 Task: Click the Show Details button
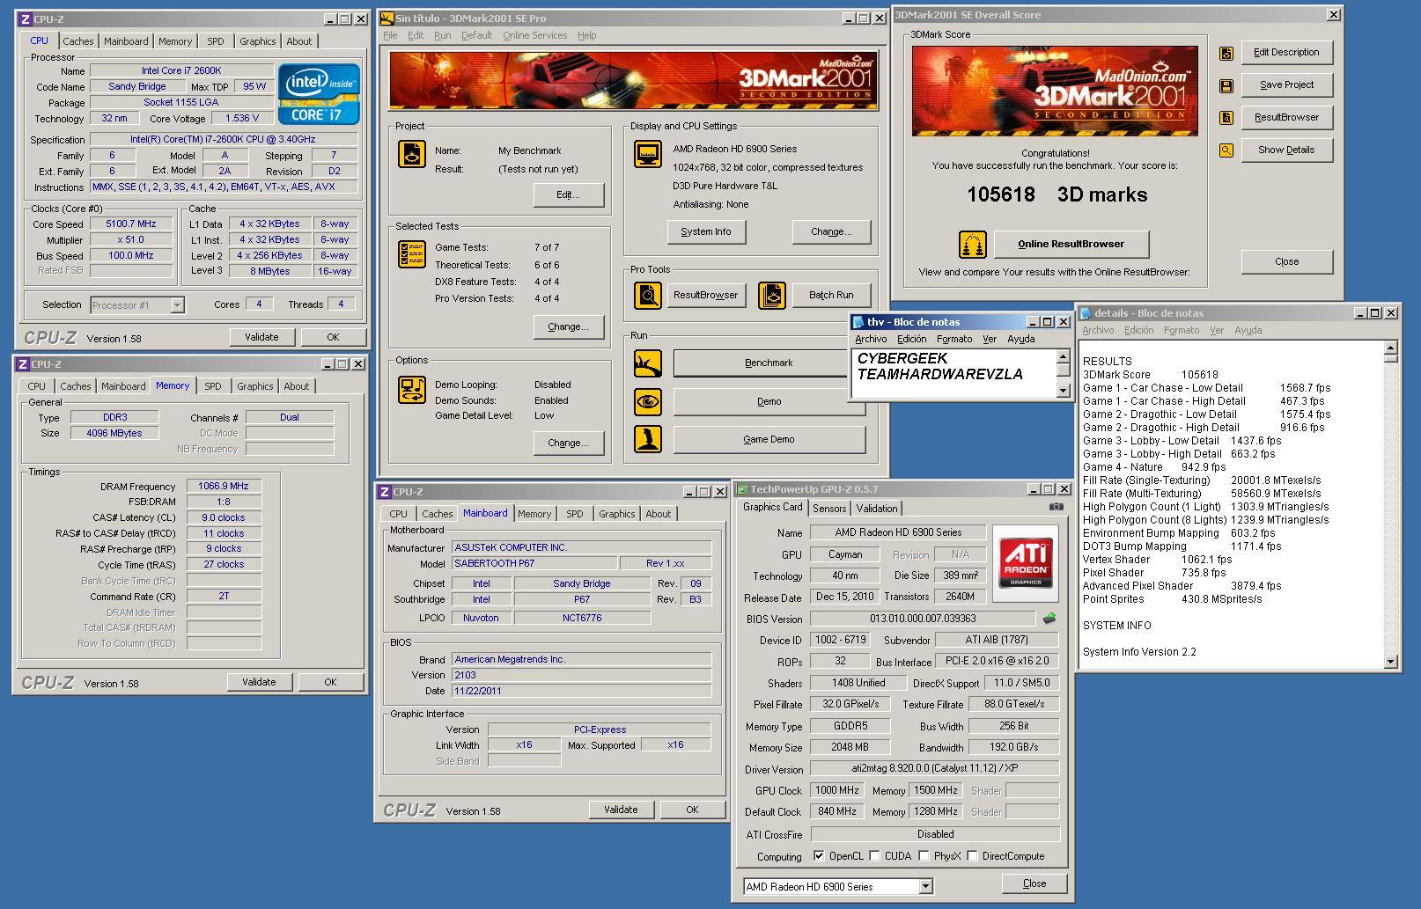coord(1286,150)
